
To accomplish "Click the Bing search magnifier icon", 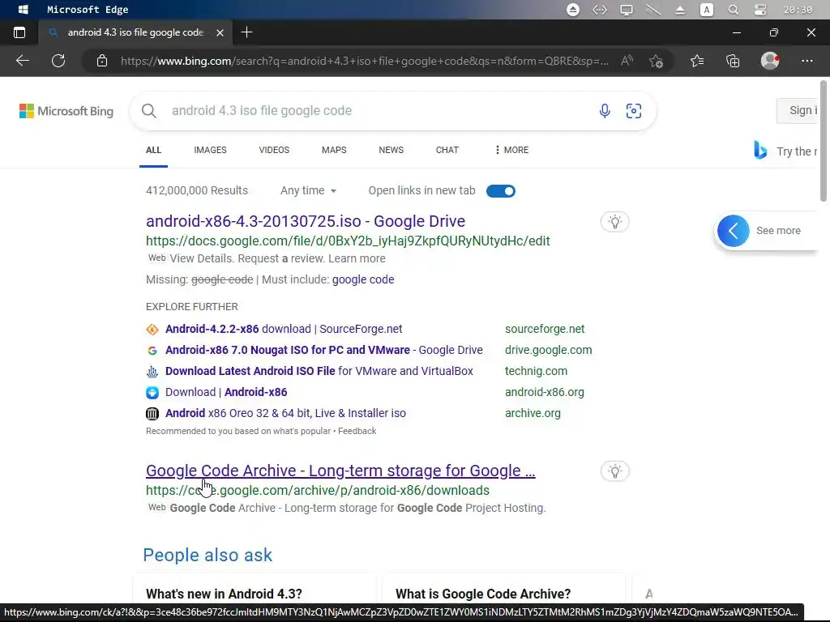I will (x=149, y=110).
